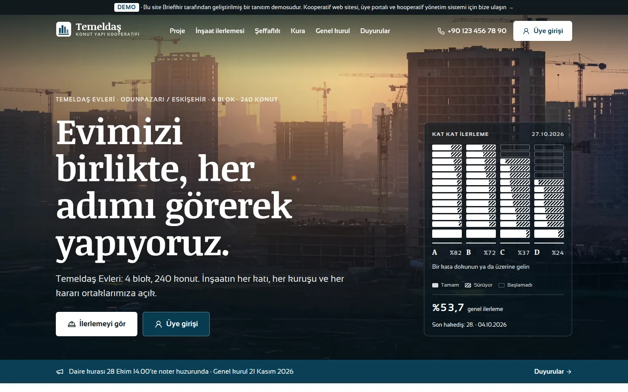The image size is (628, 392).
Task: Click the 'Tamam' white legend swatch
Action: 435,285
